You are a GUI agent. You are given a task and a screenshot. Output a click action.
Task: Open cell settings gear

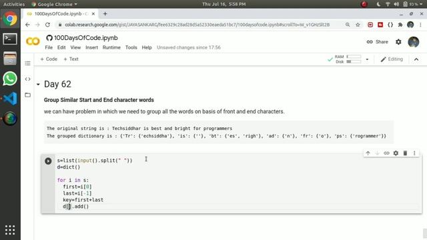click(396, 153)
